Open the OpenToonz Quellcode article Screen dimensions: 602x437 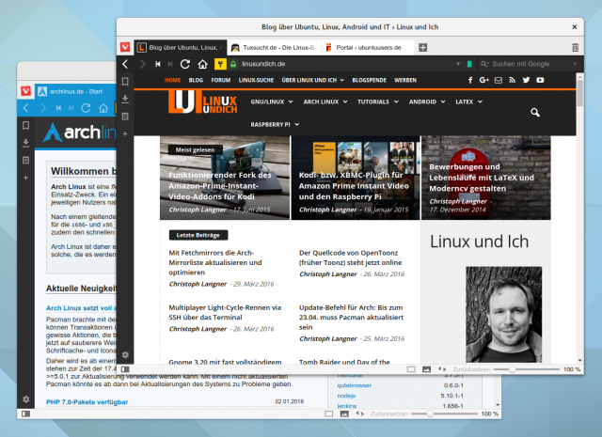coord(350,258)
